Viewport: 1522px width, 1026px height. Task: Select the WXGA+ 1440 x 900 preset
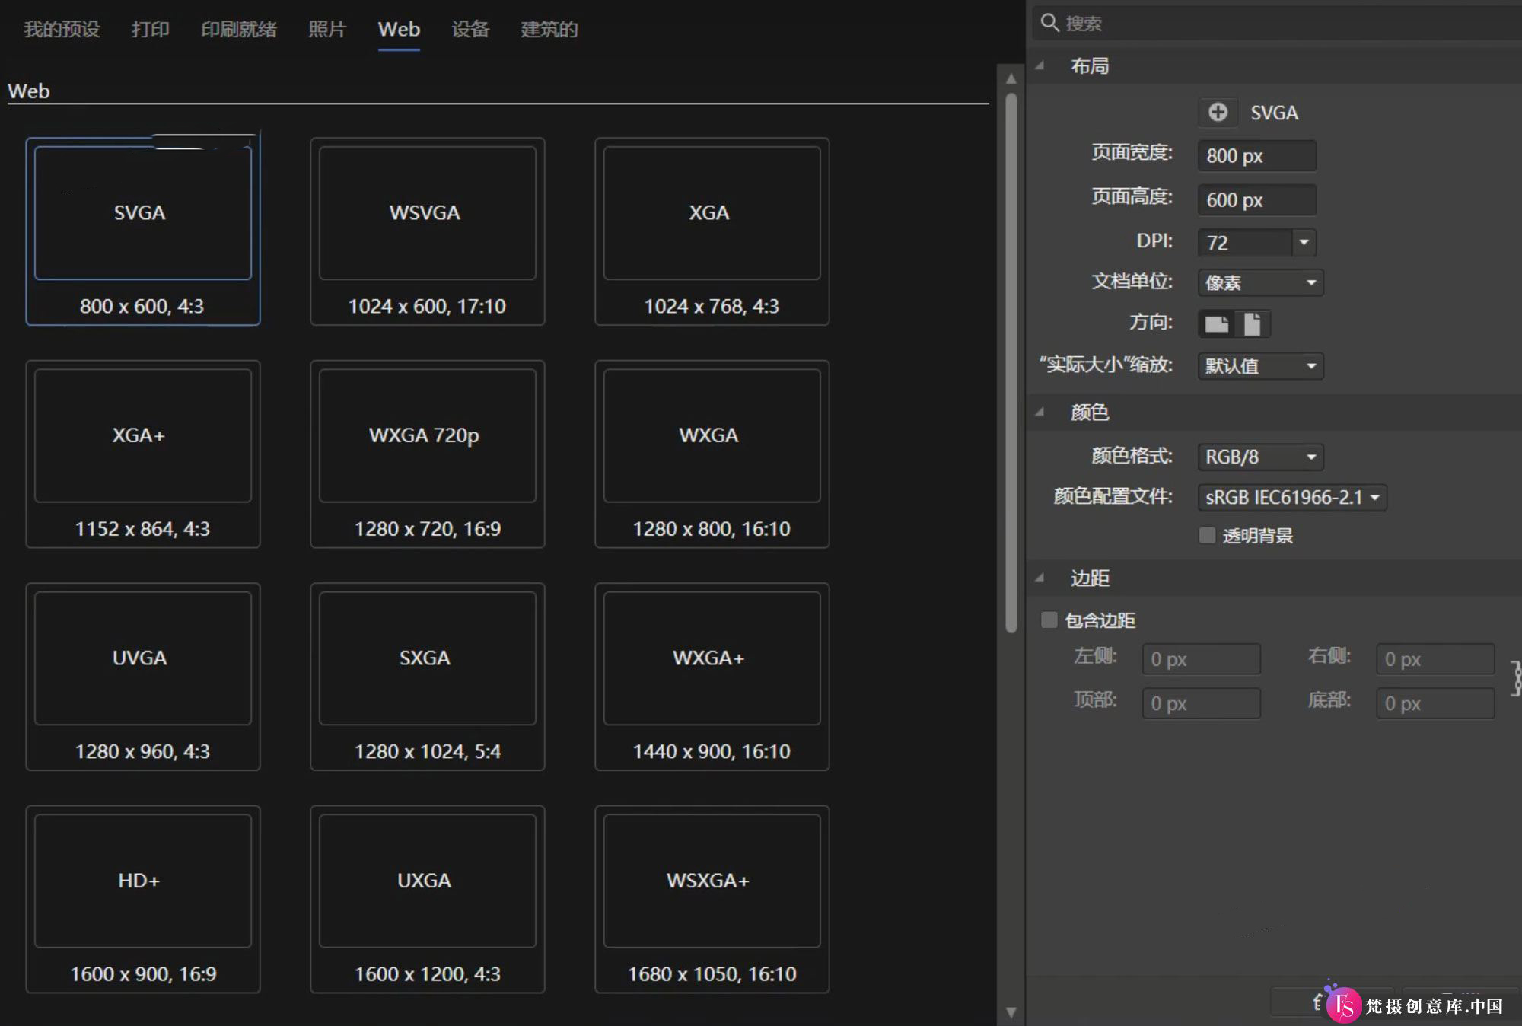[x=712, y=677]
